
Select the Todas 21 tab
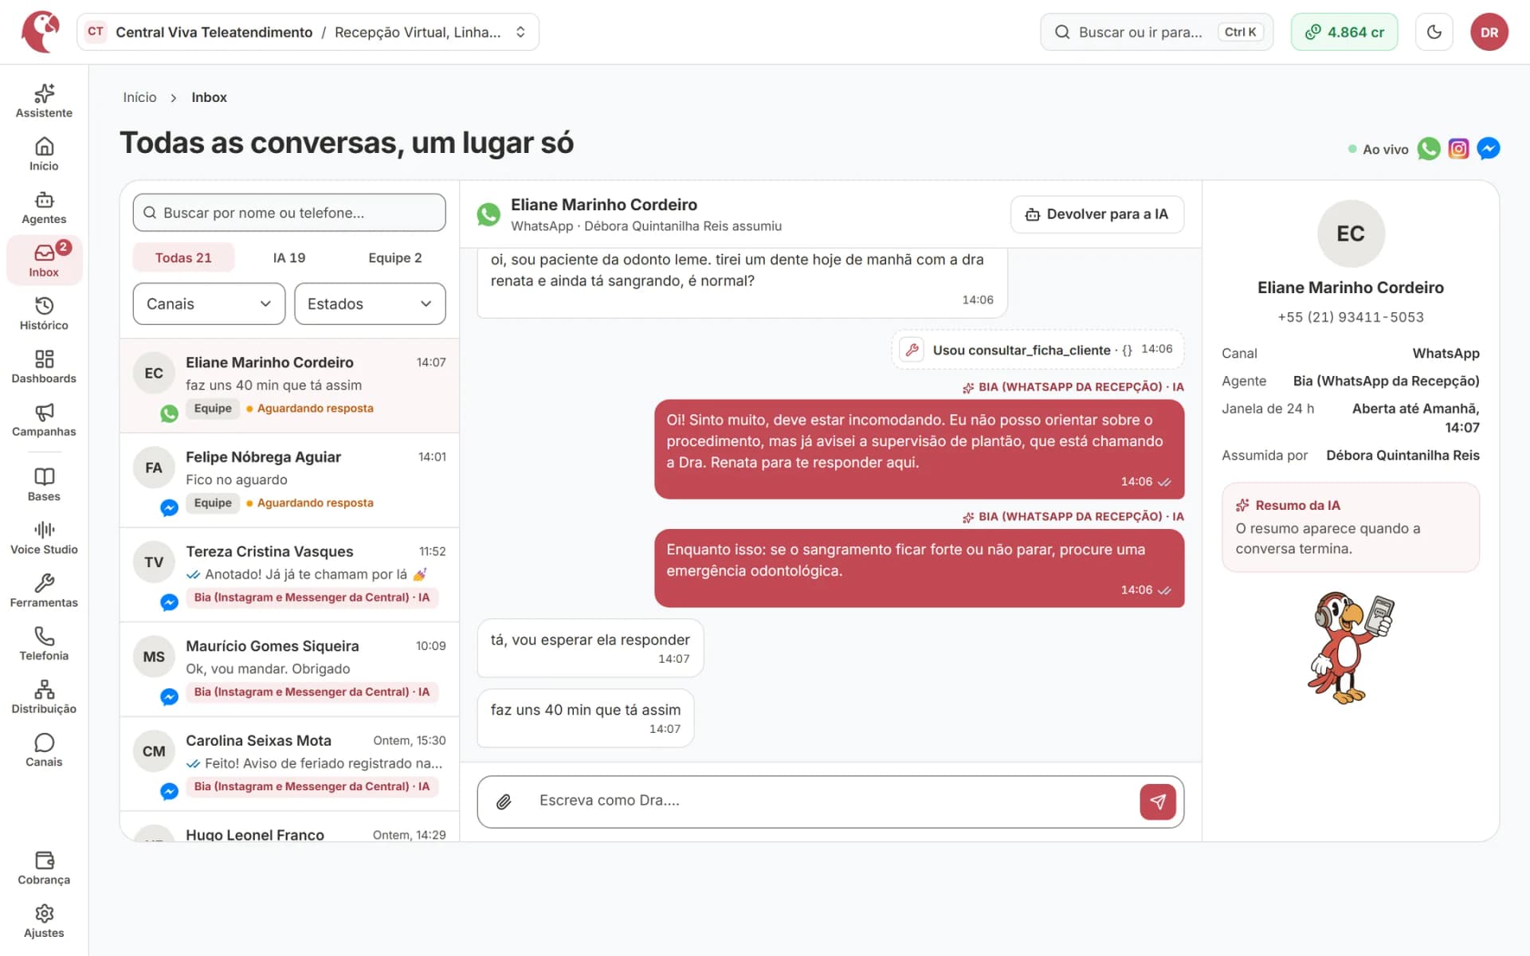[x=183, y=257]
